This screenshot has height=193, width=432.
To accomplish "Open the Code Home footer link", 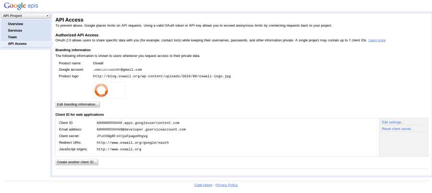I will 203,185.
